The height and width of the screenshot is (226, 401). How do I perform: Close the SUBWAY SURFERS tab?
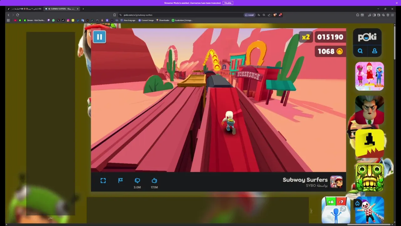tap(78, 9)
